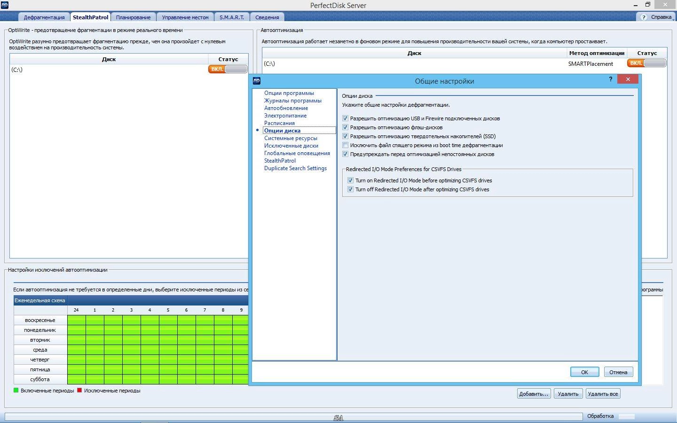Image resolution: width=677 pixels, height=423 pixels.
Task: Click суббота cell under hour 7
Action: click(205, 379)
